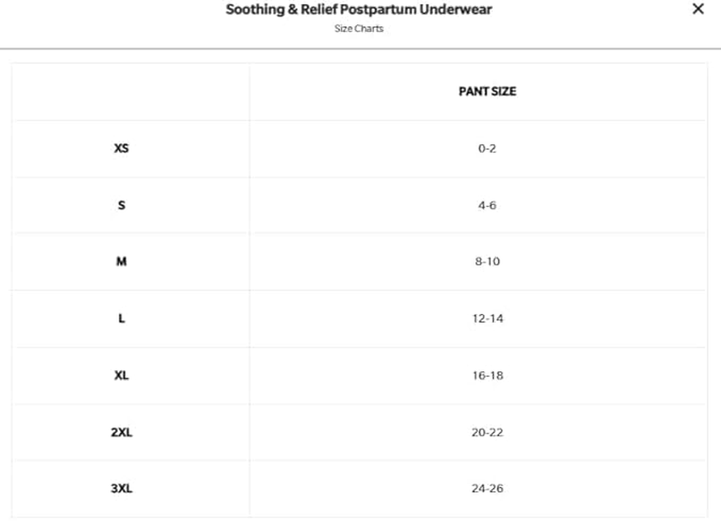Select the XL size label
The image size is (721, 521).
121,376
